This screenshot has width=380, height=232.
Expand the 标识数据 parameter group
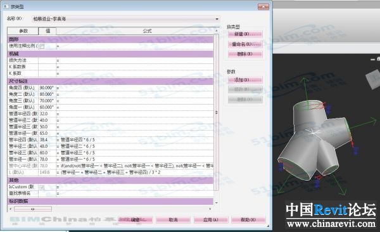110,201
